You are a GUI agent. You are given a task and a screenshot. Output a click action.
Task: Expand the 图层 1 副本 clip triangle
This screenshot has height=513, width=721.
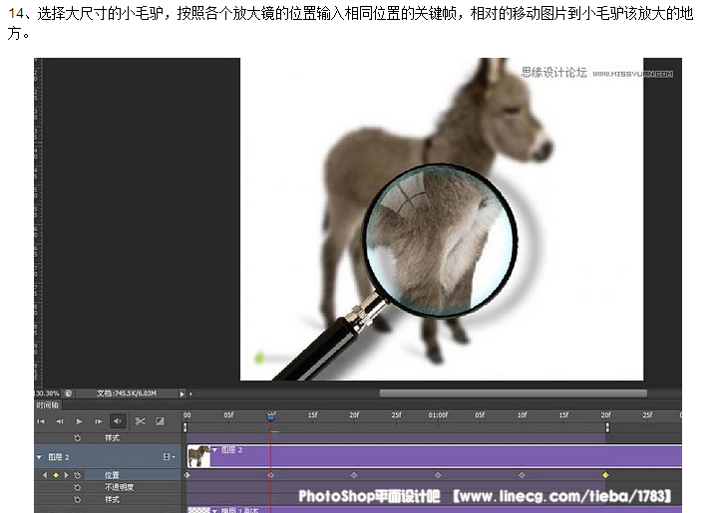click(214, 510)
